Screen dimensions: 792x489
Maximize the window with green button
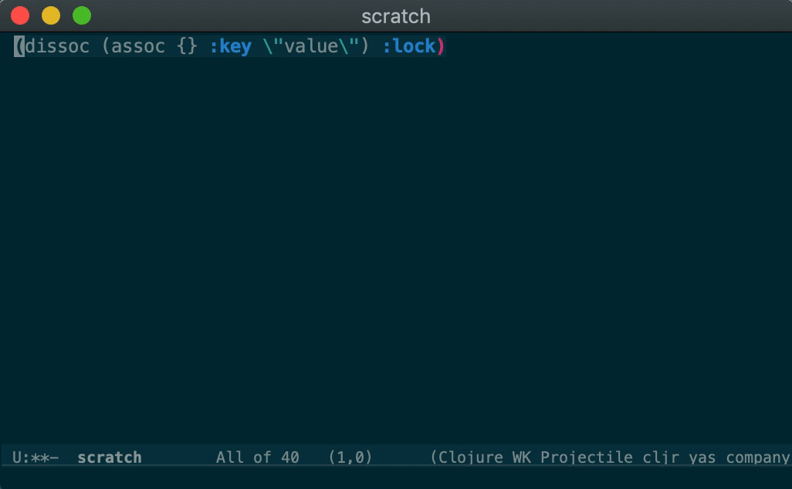(81, 15)
